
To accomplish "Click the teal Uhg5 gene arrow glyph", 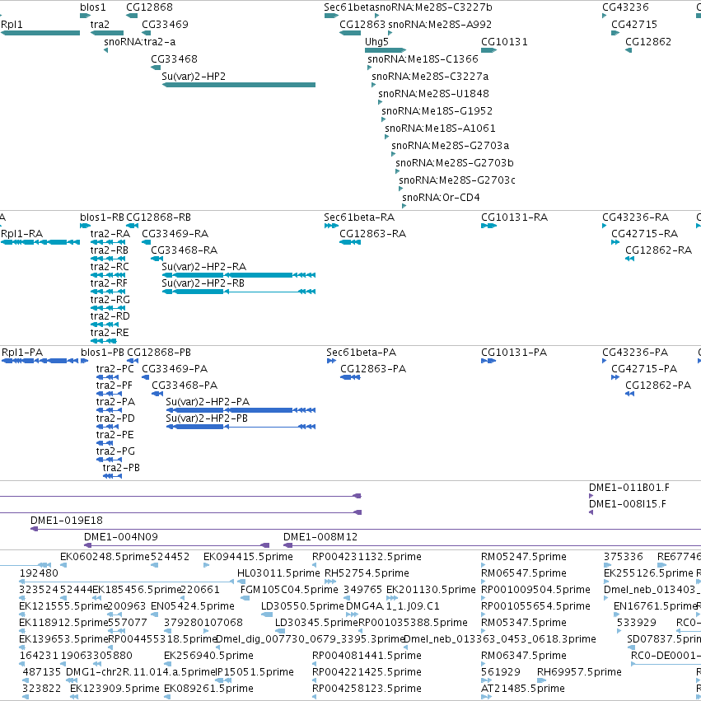I will point(386,50).
